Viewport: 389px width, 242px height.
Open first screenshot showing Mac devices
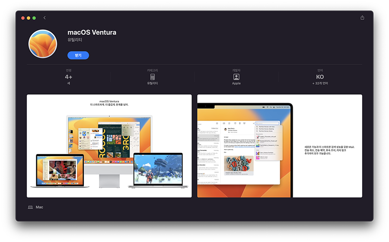(x=109, y=146)
